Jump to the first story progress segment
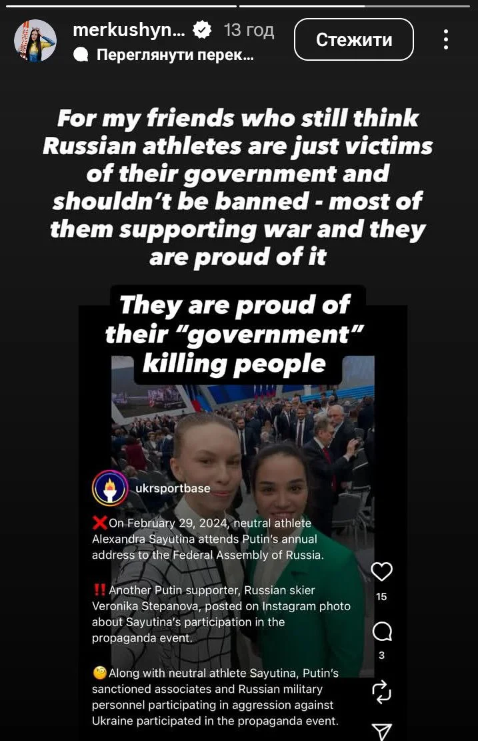The image size is (478, 741). 121,6
